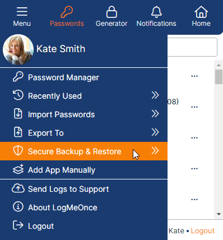Screen dimensions: 223x240
Task: Select the Add App Manually entry
Action: [83, 170]
